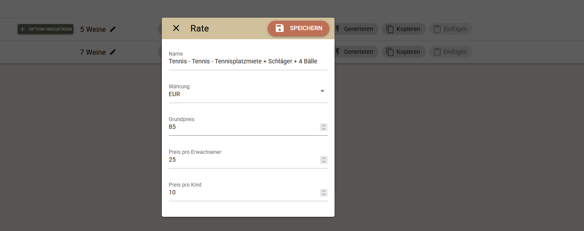Close the Rate dialog with X icon

[x=176, y=28]
